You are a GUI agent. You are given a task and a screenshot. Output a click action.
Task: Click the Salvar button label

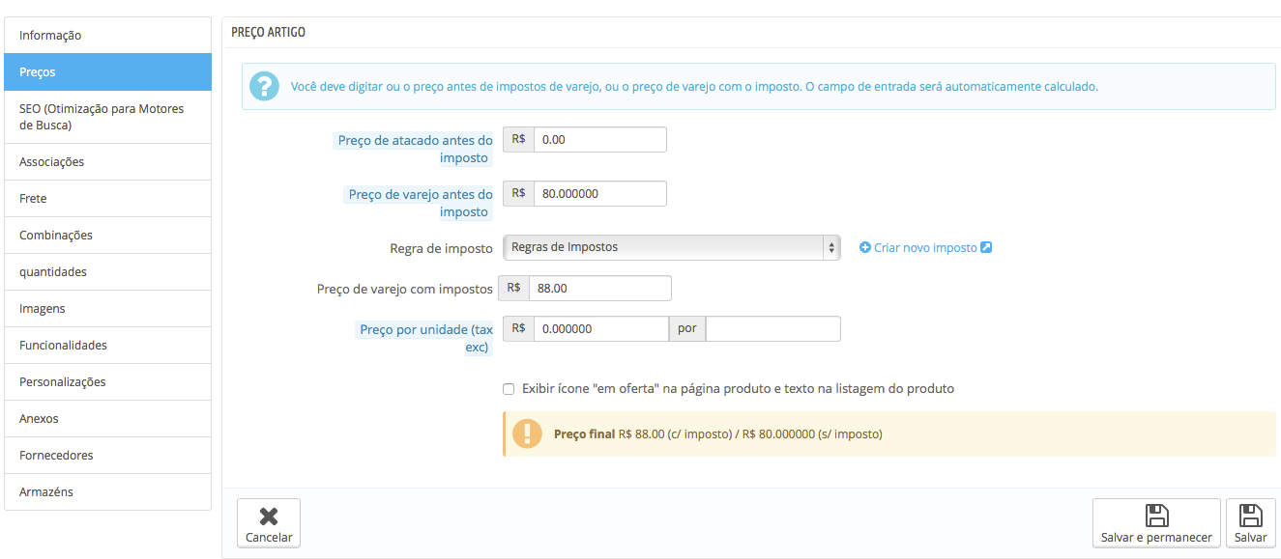(x=1250, y=538)
